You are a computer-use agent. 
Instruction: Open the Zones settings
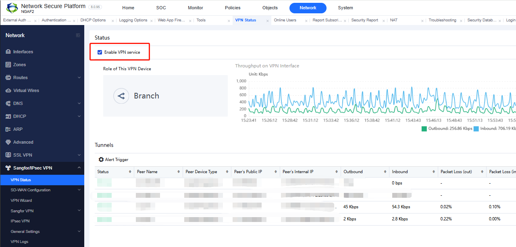tap(19, 65)
